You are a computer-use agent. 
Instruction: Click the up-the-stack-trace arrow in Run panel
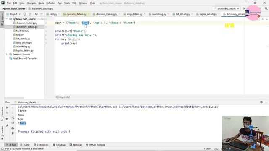pos(13,107)
